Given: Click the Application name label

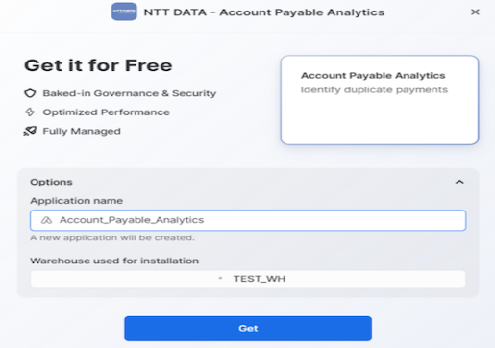Looking at the screenshot, I should click(76, 201).
